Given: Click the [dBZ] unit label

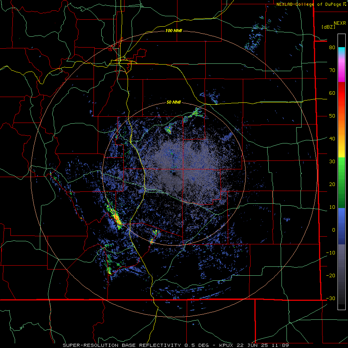Looking at the screenshot, I should point(328,27).
